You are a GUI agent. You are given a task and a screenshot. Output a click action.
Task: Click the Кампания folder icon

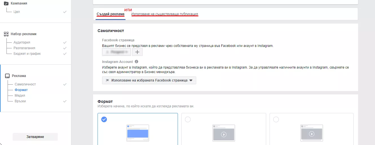coord(6,3)
